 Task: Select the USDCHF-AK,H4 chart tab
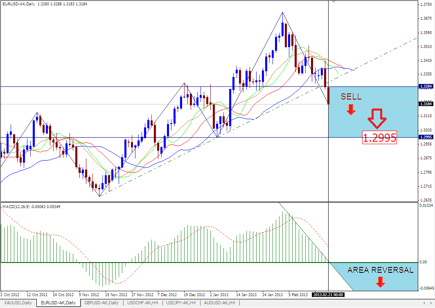point(143,303)
